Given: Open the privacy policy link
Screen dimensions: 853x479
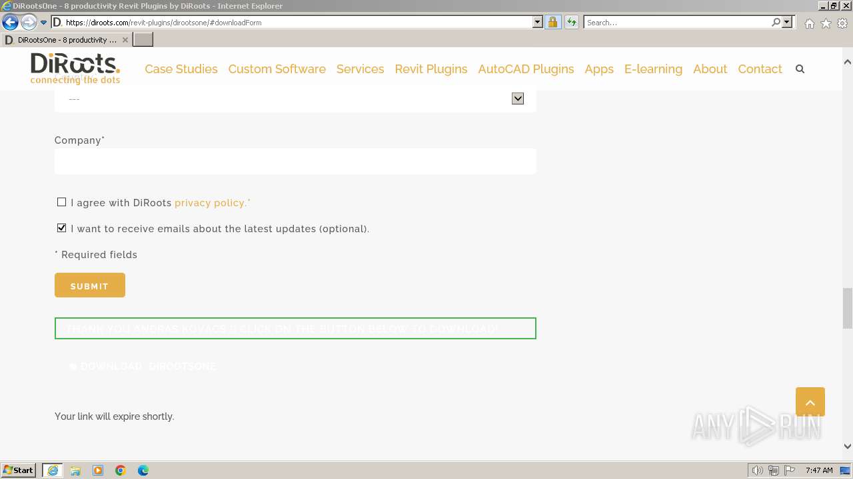Looking at the screenshot, I should tap(211, 203).
